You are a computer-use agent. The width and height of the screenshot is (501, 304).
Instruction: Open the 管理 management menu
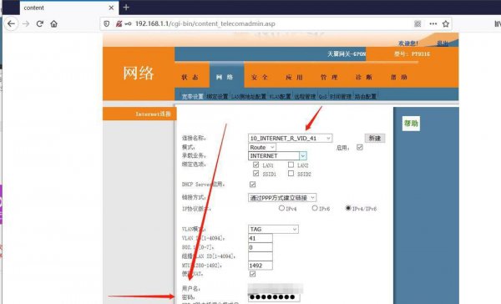(x=329, y=77)
